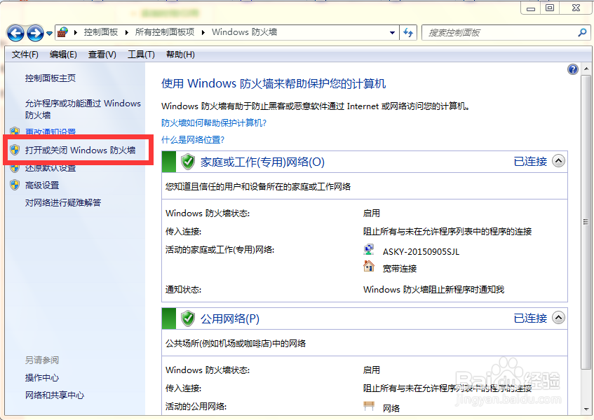The image size is (594, 420).
Task: Open 更改通知设置 link
Action: click(x=50, y=132)
